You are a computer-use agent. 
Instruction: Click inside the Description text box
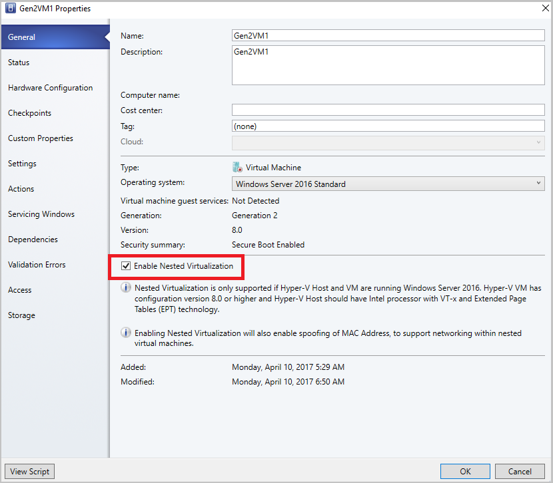(x=386, y=65)
